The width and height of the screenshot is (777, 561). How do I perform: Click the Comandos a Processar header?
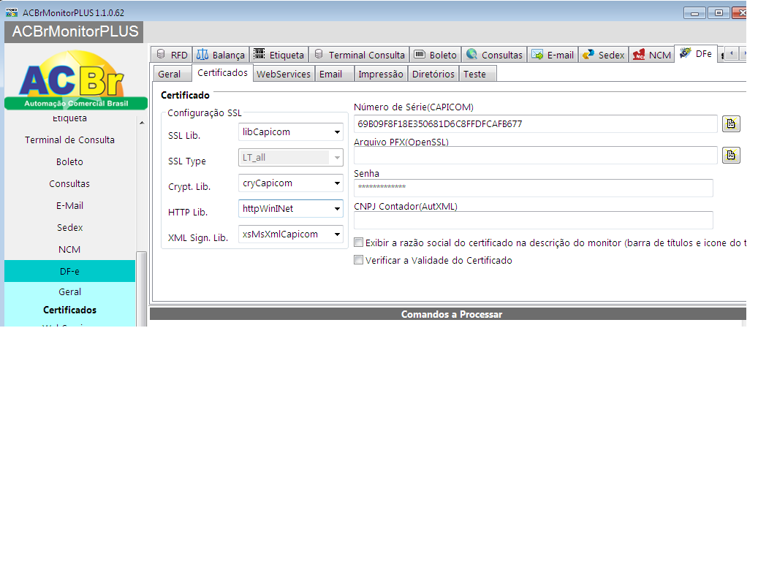click(448, 314)
